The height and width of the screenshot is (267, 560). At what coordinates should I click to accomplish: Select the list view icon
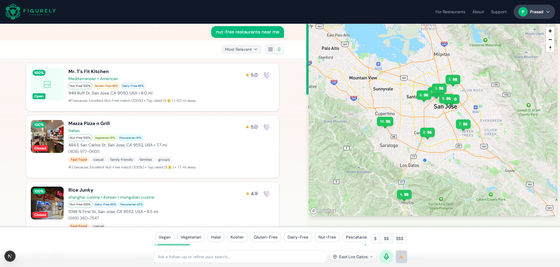click(278, 49)
